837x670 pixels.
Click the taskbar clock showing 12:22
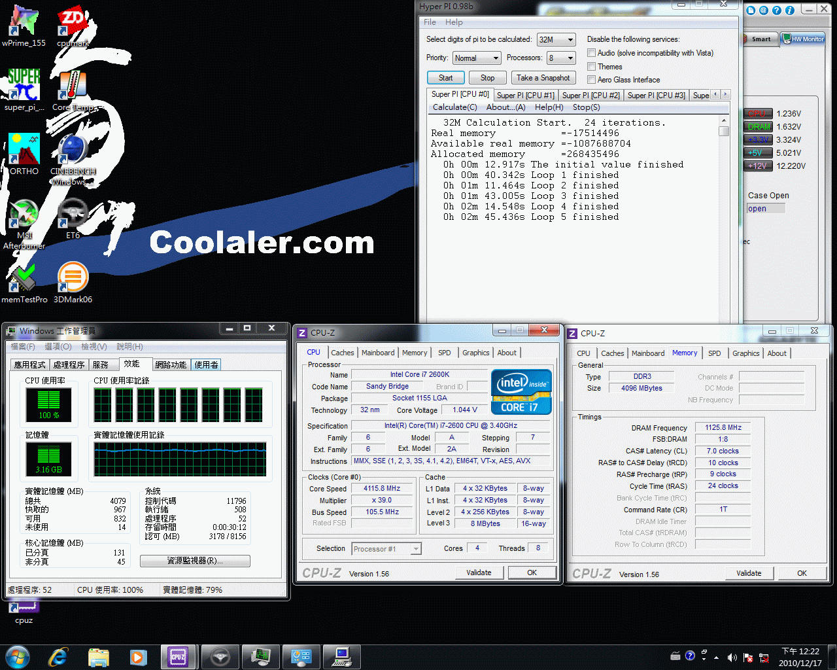(x=800, y=657)
